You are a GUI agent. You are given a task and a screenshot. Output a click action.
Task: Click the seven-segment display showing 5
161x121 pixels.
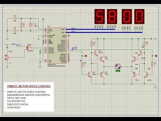(x=100, y=16)
